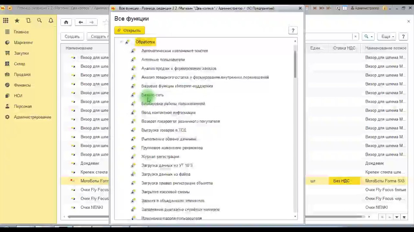Select Журнал регистрации item
Image resolution: width=414 pixels, height=232 pixels.
tap(160, 157)
